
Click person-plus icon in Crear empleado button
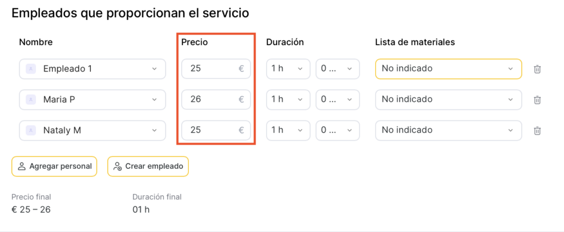(118, 166)
